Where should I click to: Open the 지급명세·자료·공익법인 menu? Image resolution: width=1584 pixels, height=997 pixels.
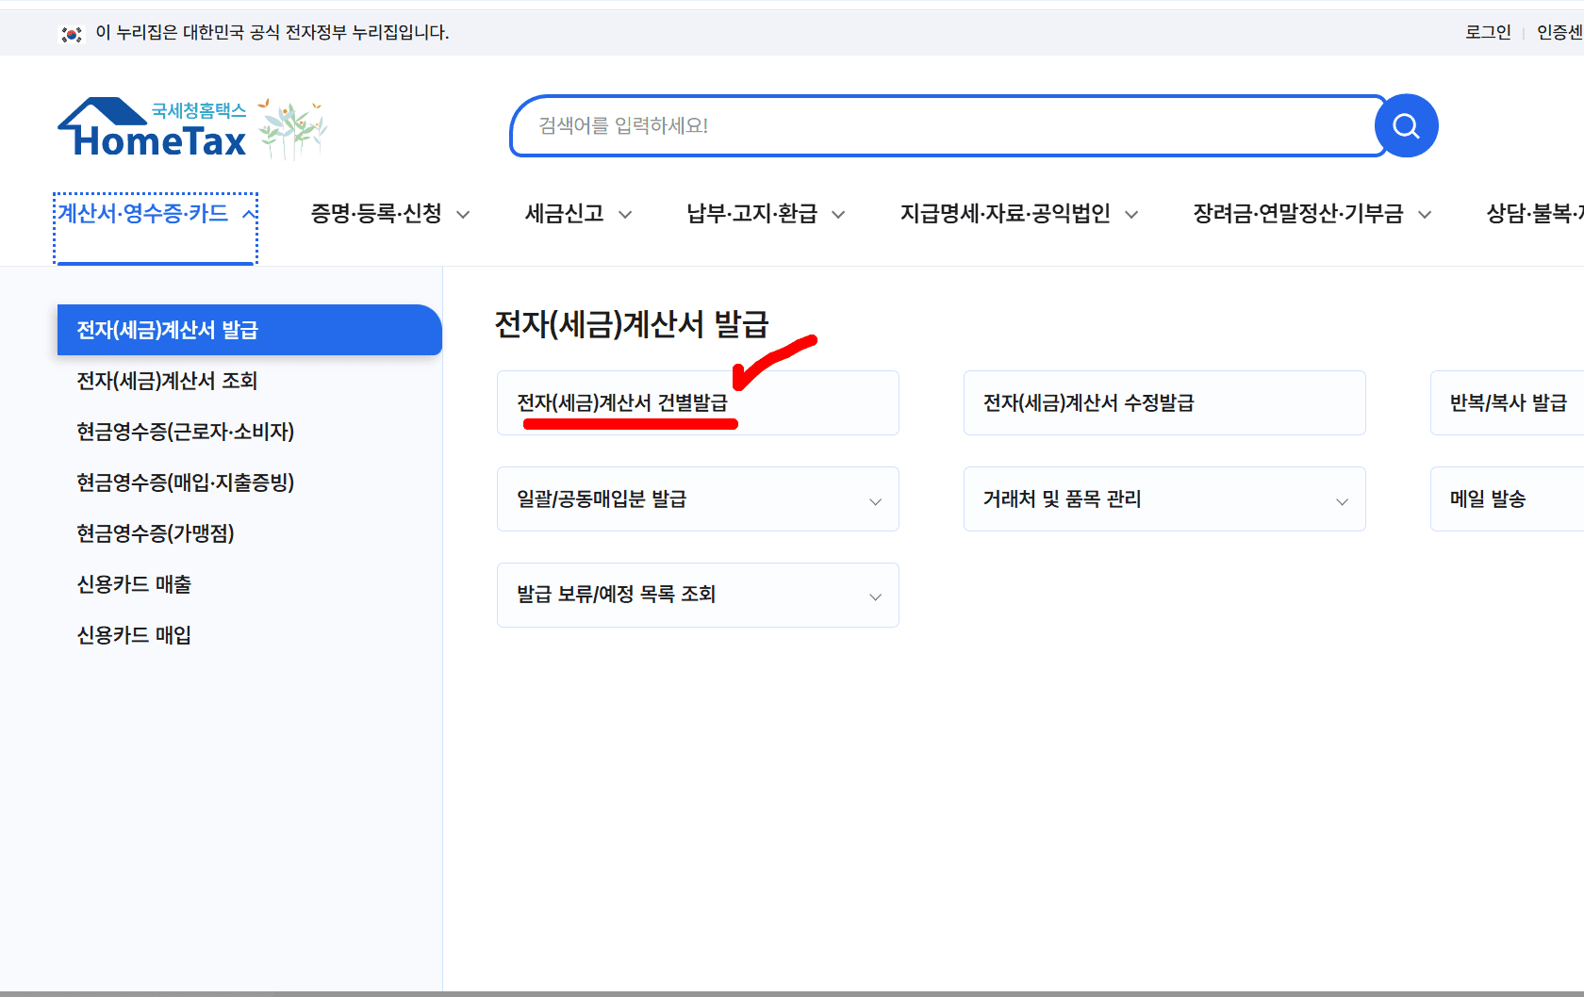pos(1019,214)
